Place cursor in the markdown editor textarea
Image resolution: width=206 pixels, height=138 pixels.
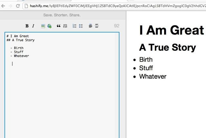point(62,85)
